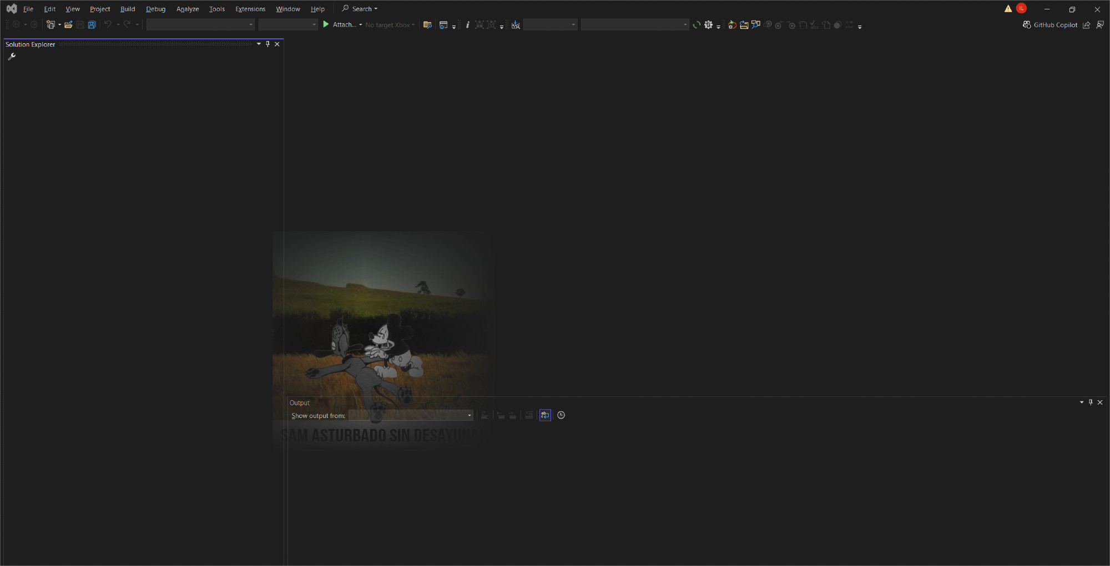Click the gear settings toolbar icon
Image resolution: width=1110 pixels, height=566 pixels.
click(x=709, y=24)
